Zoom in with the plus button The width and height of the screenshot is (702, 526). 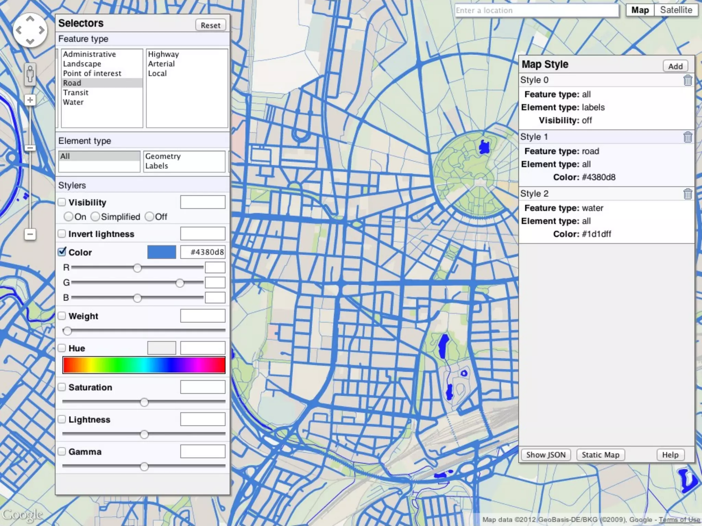(x=30, y=100)
